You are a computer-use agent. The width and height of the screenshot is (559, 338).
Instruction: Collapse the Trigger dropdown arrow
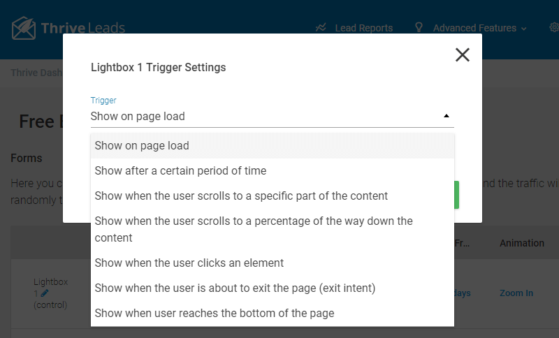tap(446, 116)
